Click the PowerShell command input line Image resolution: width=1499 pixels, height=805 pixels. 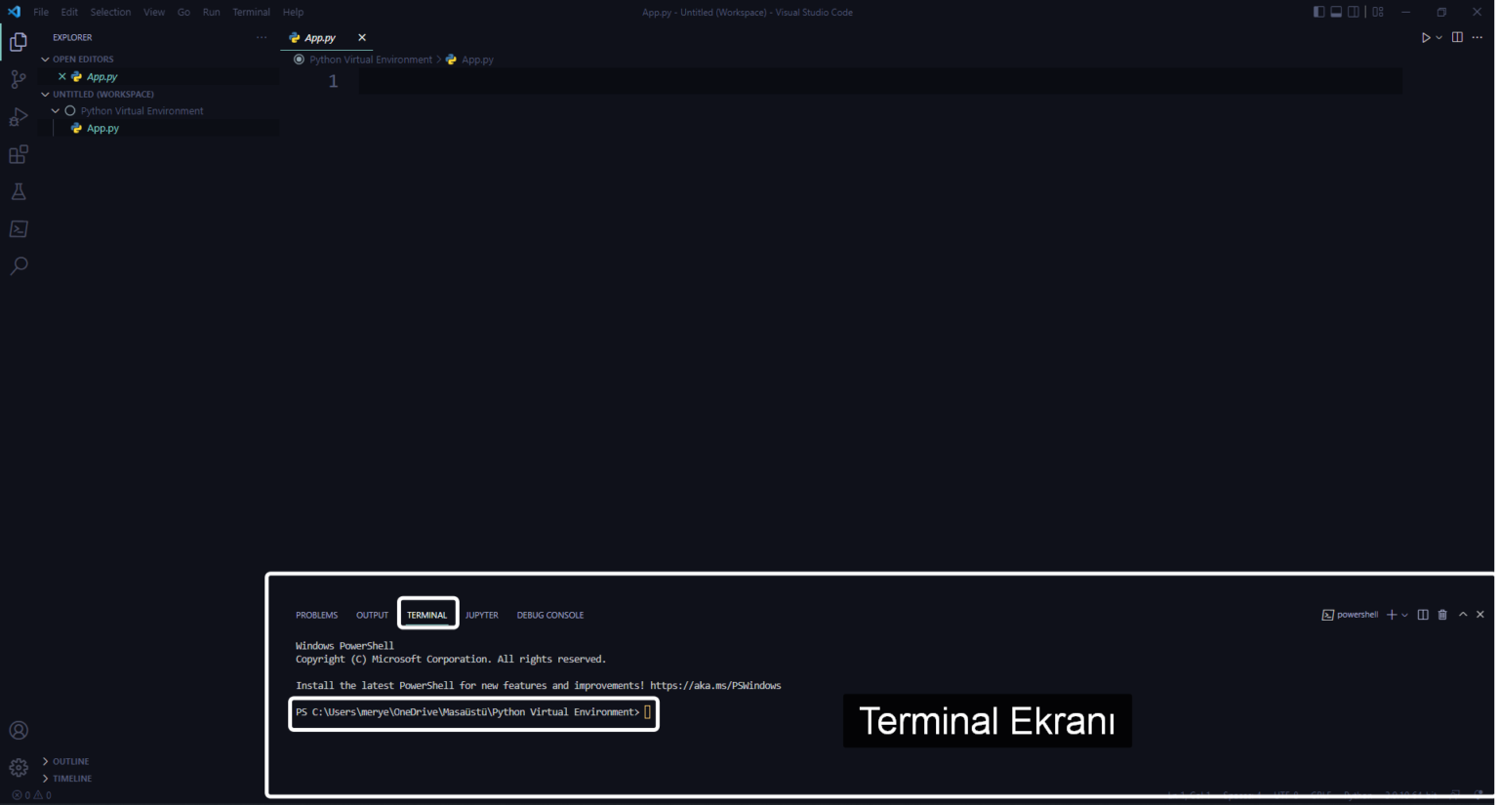[647, 712]
